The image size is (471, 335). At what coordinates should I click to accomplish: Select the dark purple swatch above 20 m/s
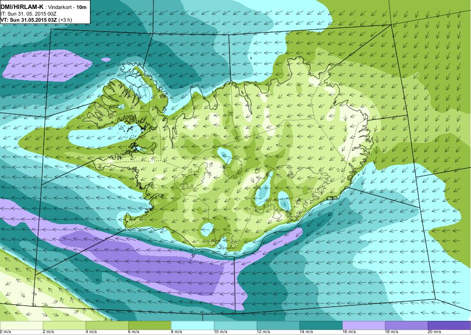click(x=449, y=325)
